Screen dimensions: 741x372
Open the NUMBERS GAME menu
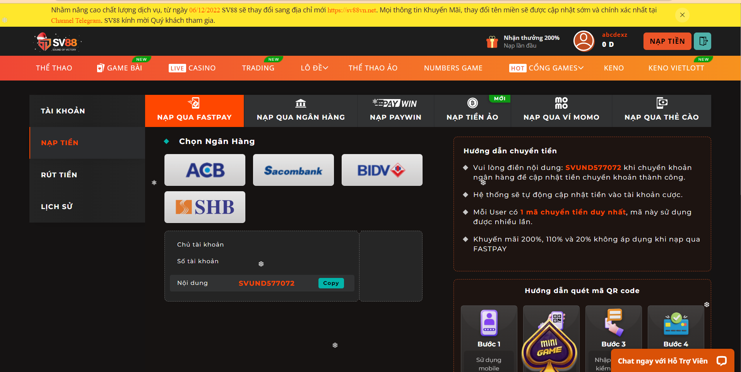pos(453,68)
